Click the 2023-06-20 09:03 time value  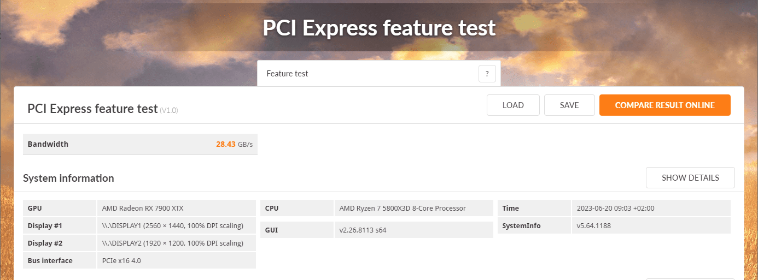pos(615,208)
